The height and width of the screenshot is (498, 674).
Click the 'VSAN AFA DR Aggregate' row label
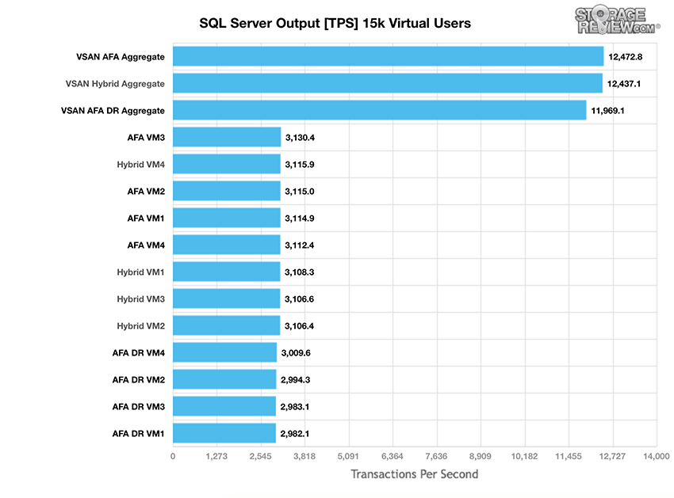113,111
